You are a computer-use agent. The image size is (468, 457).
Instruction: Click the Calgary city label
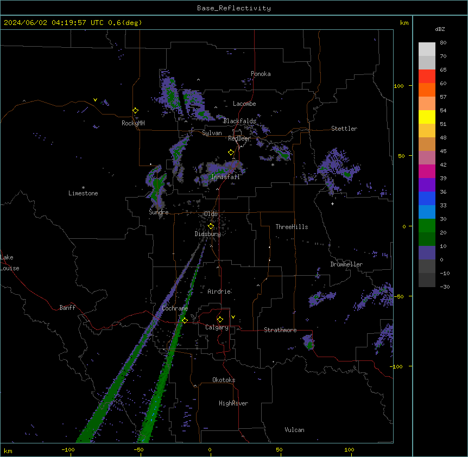pos(217,327)
